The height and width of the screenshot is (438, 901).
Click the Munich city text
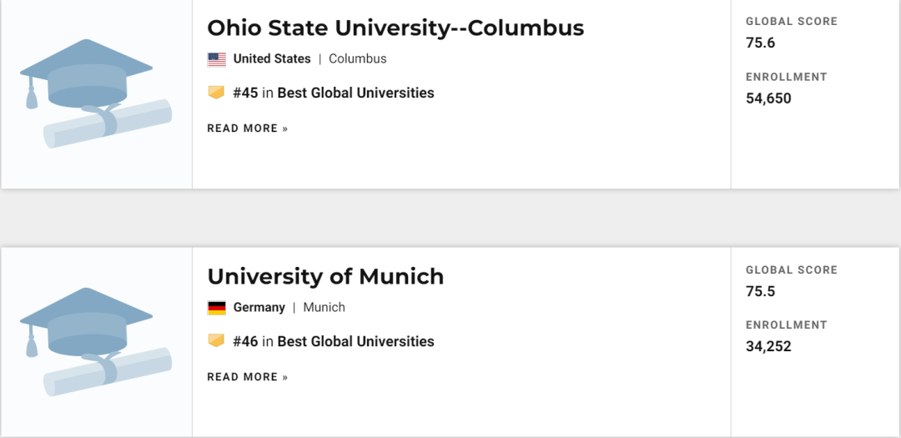(x=324, y=308)
